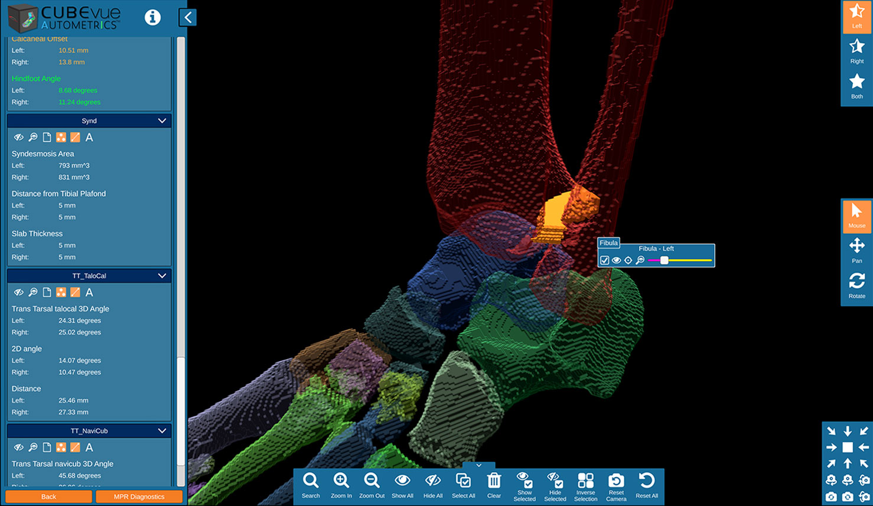Toggle TT_TaloCal orange line icon
Image resolution: width=873 pixels, height=506 pixels.
(75, 292)
